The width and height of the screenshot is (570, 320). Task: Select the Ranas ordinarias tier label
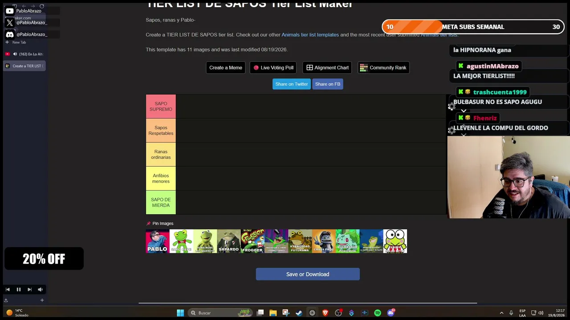[161, 155]
